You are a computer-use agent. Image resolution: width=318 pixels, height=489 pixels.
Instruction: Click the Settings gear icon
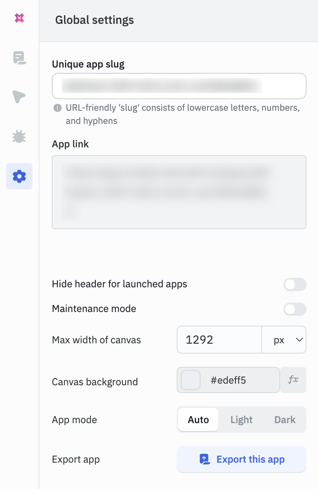[19, 176]
